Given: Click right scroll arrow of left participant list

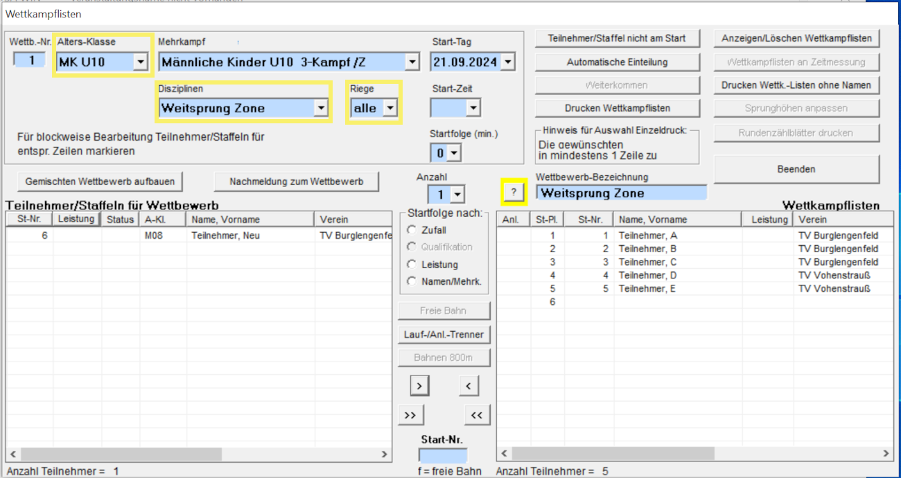Looking at the screenshot, I should point(385,454).
